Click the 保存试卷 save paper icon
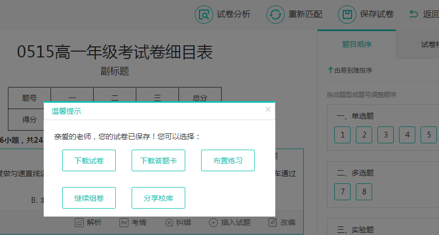This screenshot has width=439, height=235. 347,14
